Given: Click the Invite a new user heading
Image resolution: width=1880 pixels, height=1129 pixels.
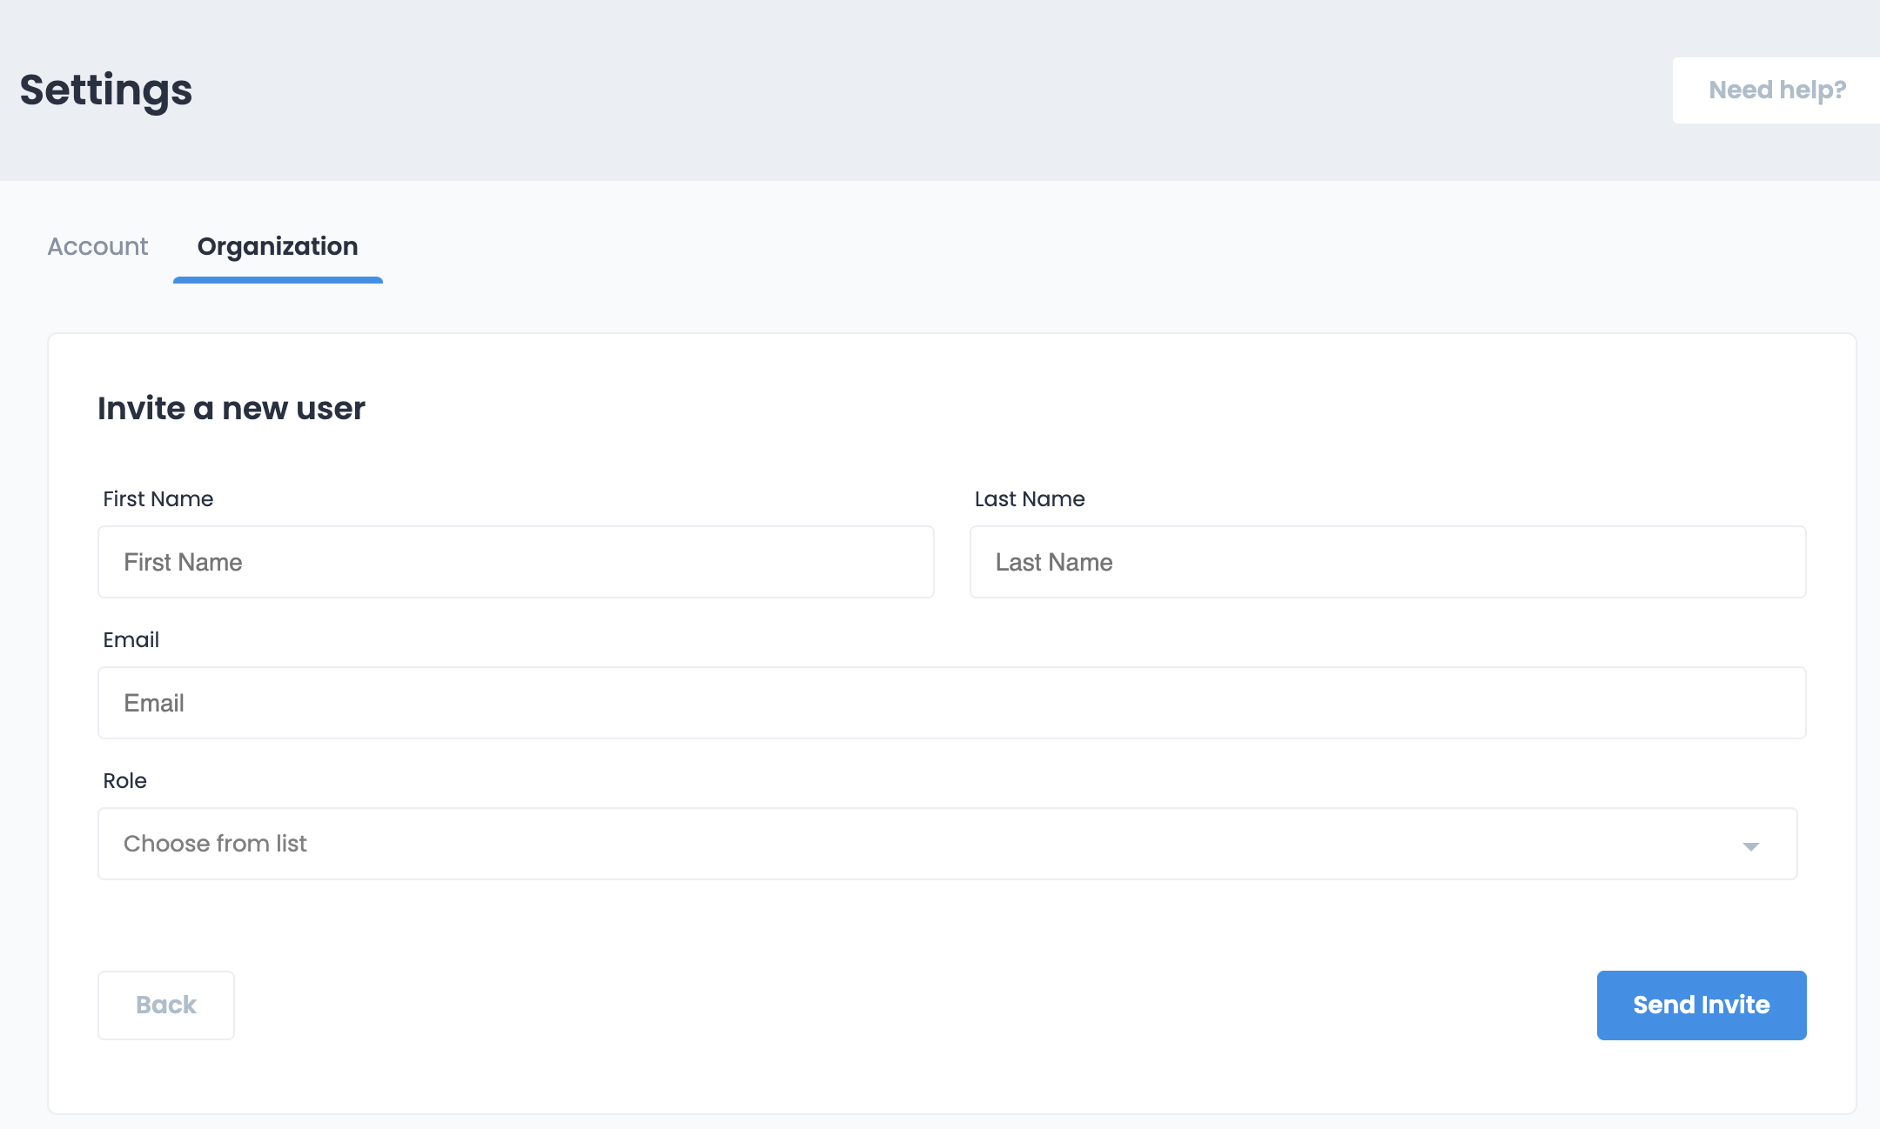Looking at the screenshot, I should pyautogui.click(x=231, y=409).
